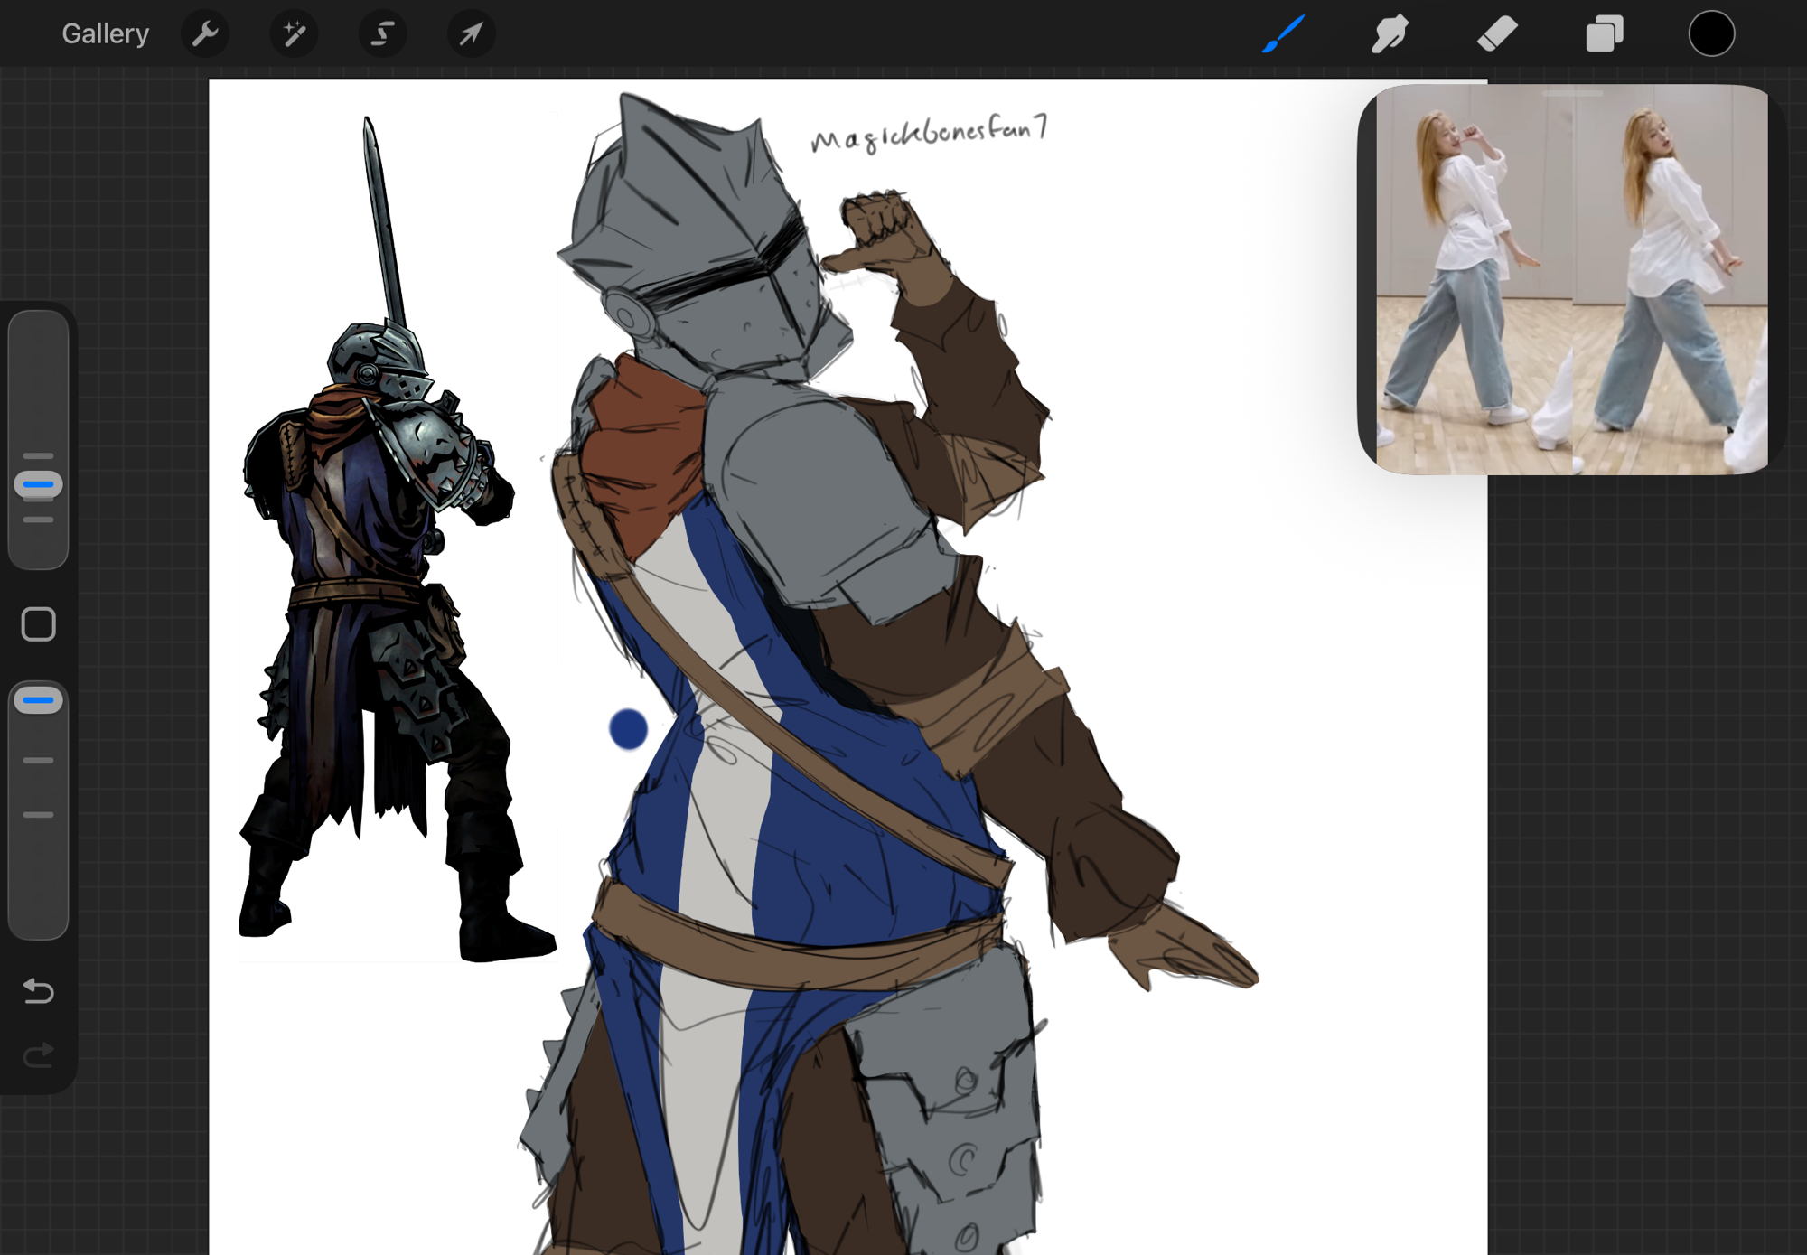Redo the last undone action
Screen dimensions: 1807x1255
click(38, 1054)
